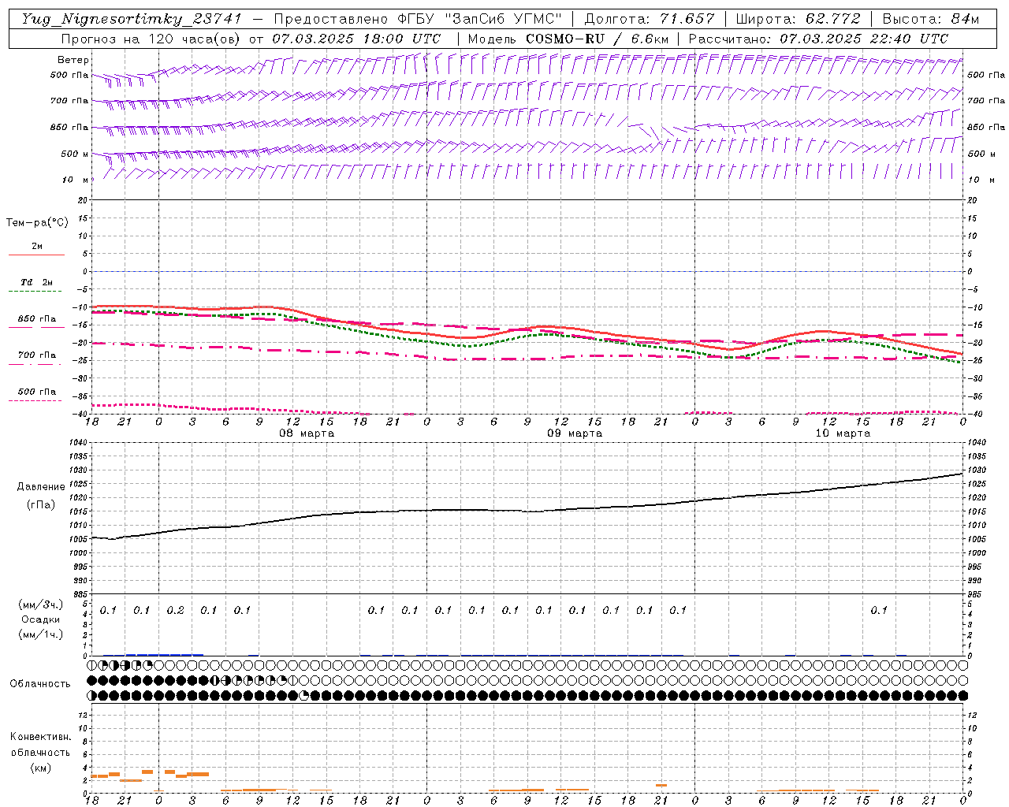Viewport: 1009px width, 807px height.
Task: Click the Долгота: 71.657 value
Action: click(x=650, y=19)
